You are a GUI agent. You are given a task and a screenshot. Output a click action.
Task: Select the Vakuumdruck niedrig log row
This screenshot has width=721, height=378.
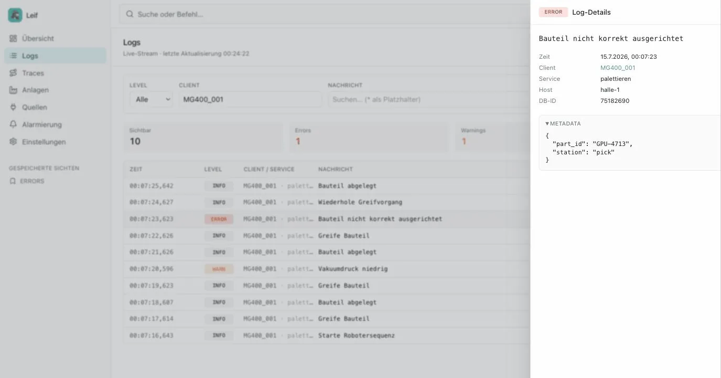(x=327, y=269)
